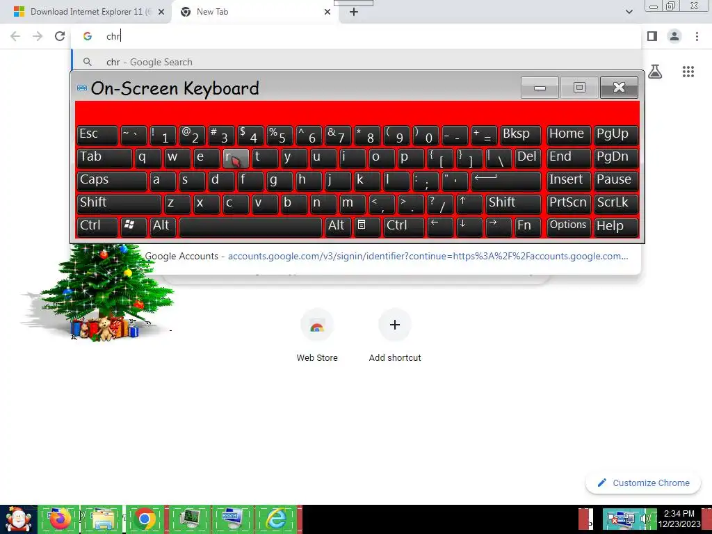
Task: Toggle the right Ctrl key on the keyboard
Action: point(404,227)
